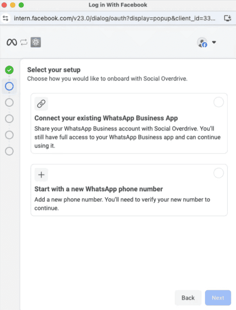The height and width of the screenshot is (310, 236).
Task: Click the Next button
Action: pos(218,298)
